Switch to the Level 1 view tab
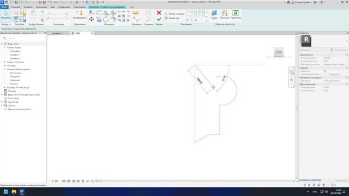349x196 pixels. pyautogui.click(x=57, y=33)
